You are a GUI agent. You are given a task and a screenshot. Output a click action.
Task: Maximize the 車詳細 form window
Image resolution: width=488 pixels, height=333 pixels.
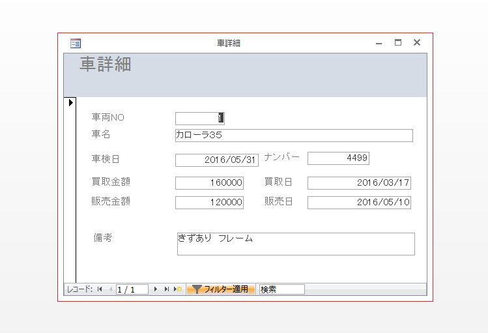[398, 42]
